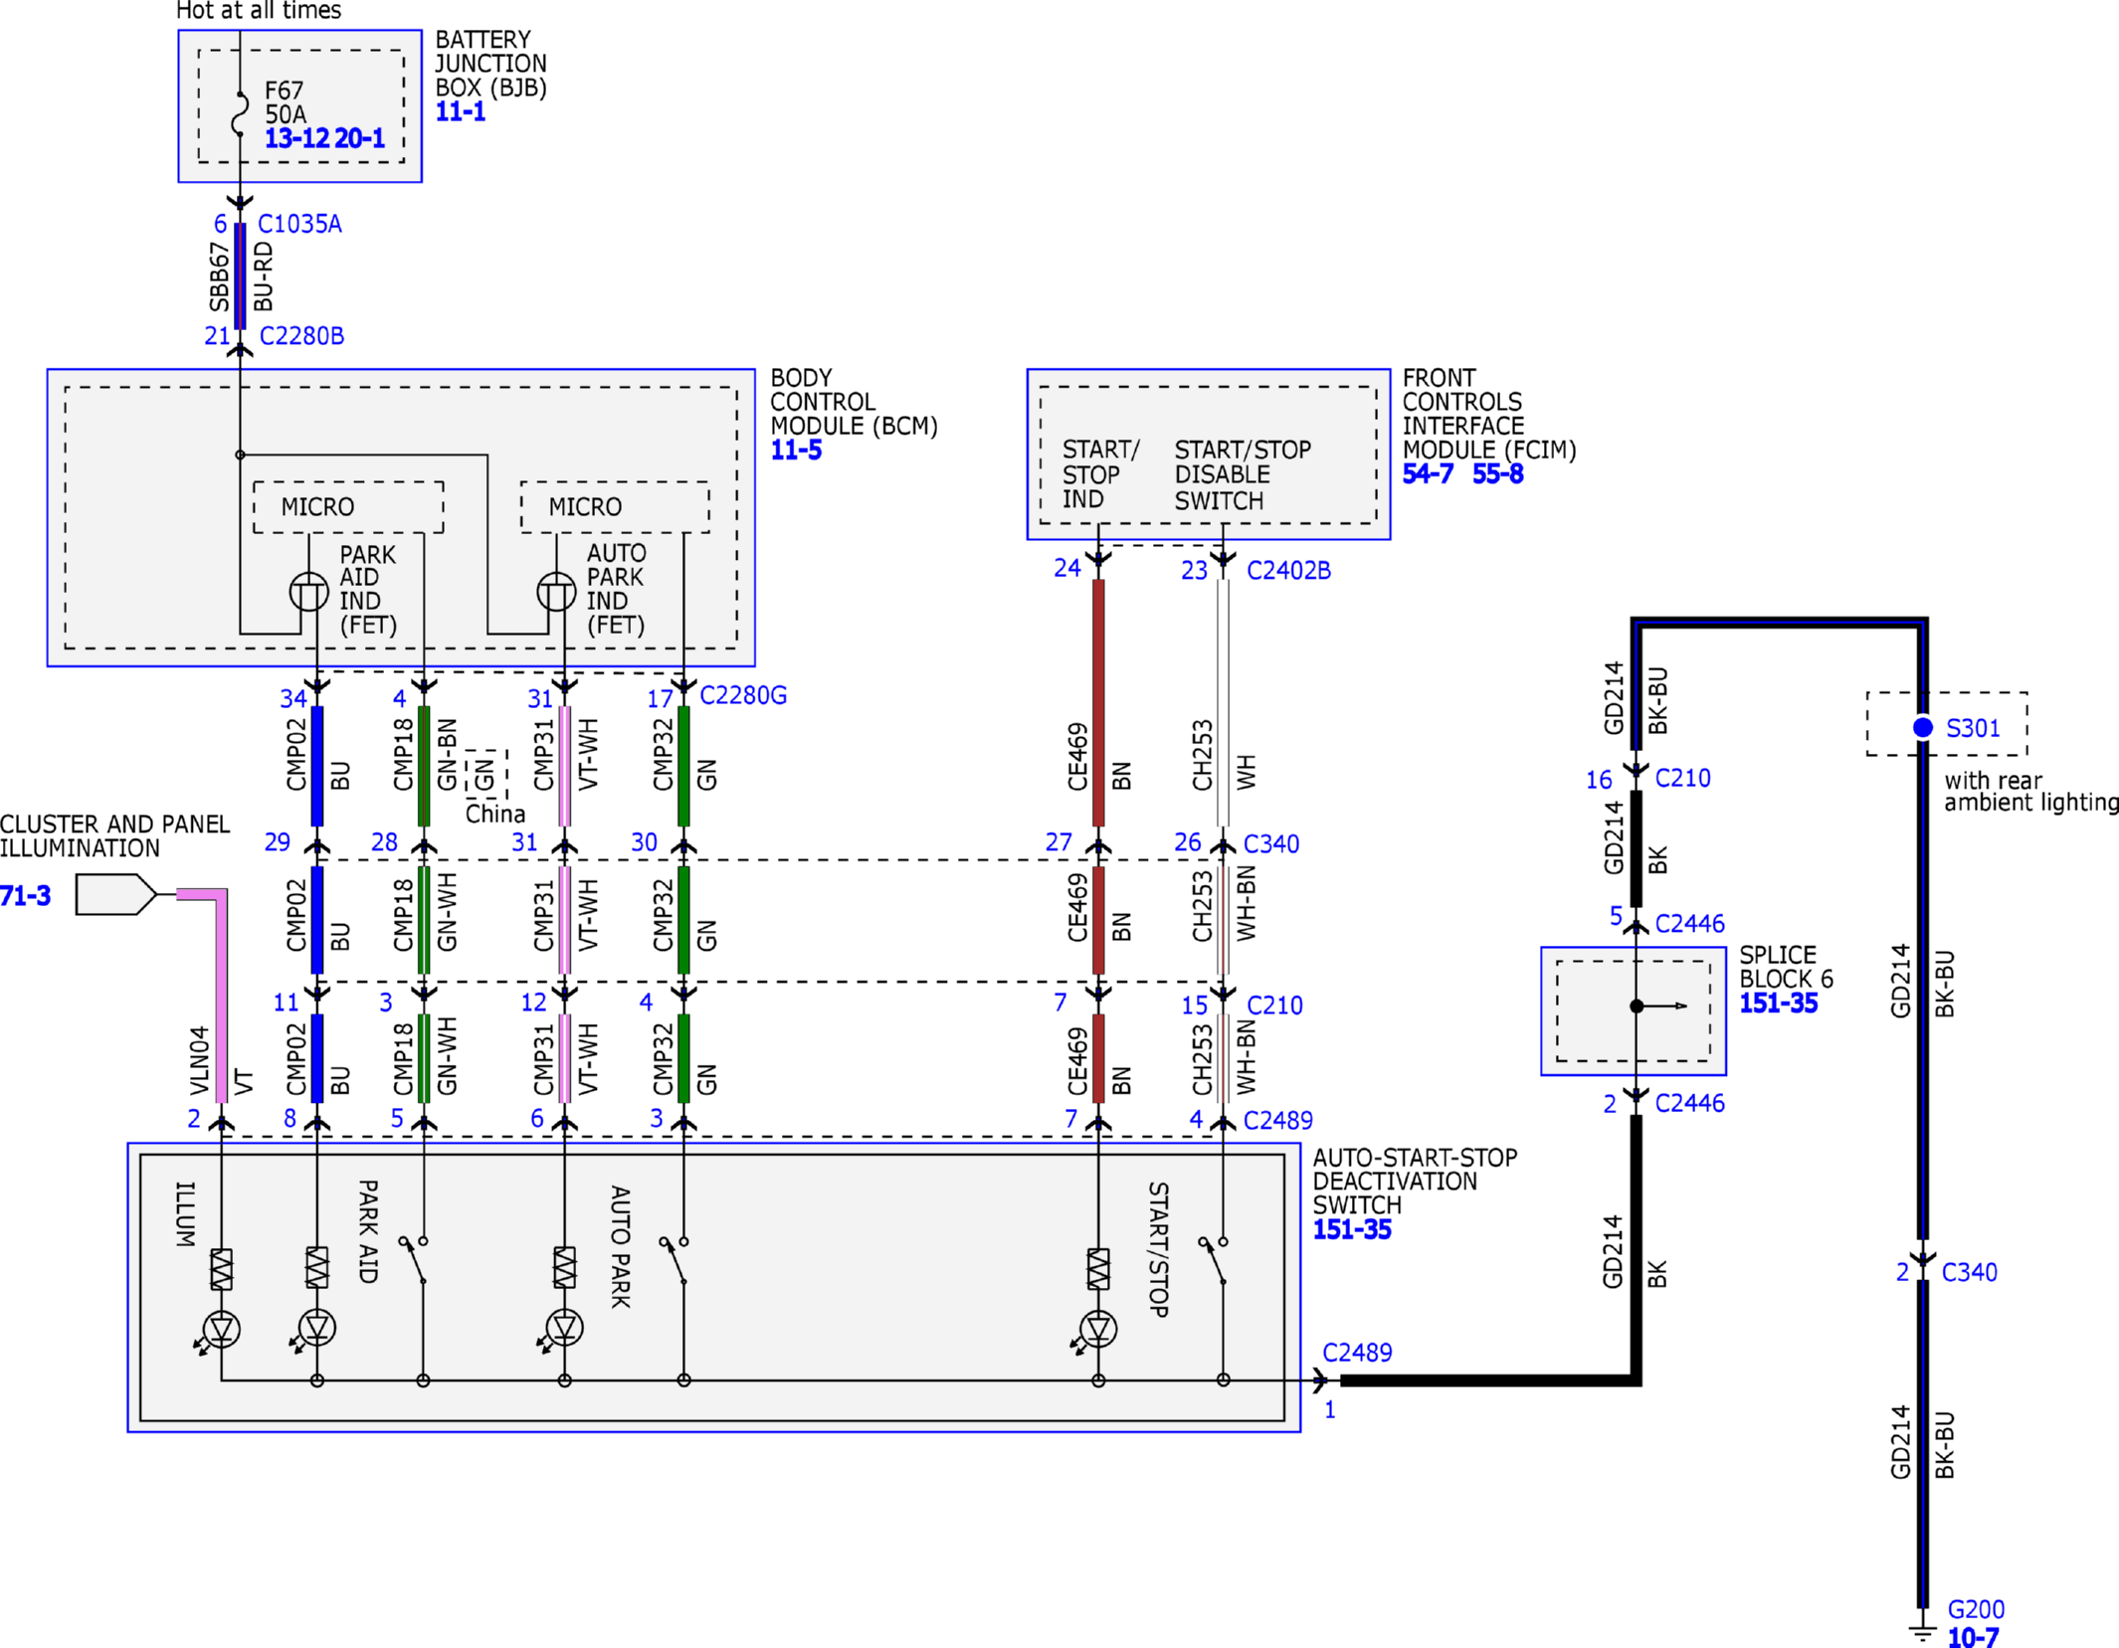The width and height of the screenshot is (2119, 1648).
Task: Open the 54-7 reference under FCIM
Action: tap(1428, 473)
